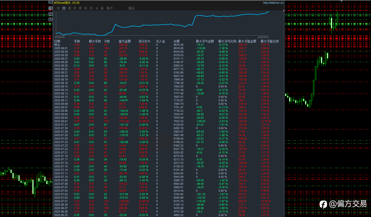This screenshot has height=217, width=371.
Task: Open the 月 monthly statistics tab
Action: pos(75,8)
